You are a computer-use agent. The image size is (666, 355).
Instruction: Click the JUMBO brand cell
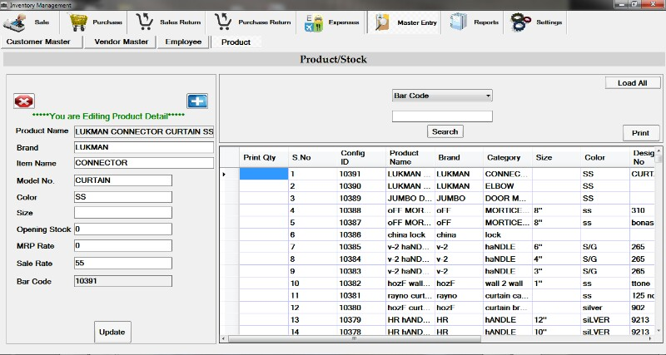[x=459, y=199]
